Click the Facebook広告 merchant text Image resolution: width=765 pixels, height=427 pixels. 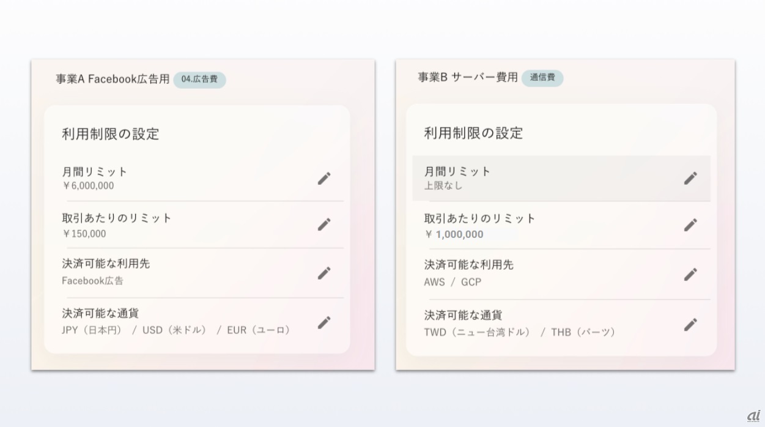pyautogui.click(x=92, y=281)
